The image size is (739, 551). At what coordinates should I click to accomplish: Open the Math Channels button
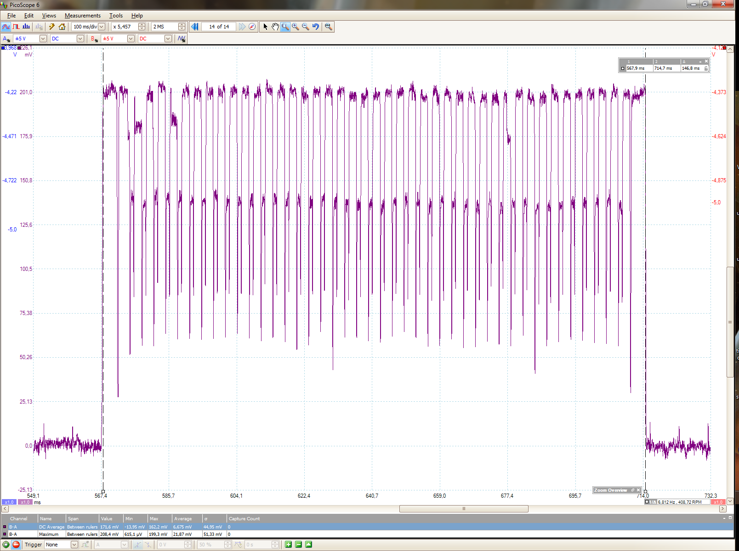tap(182, 39)
